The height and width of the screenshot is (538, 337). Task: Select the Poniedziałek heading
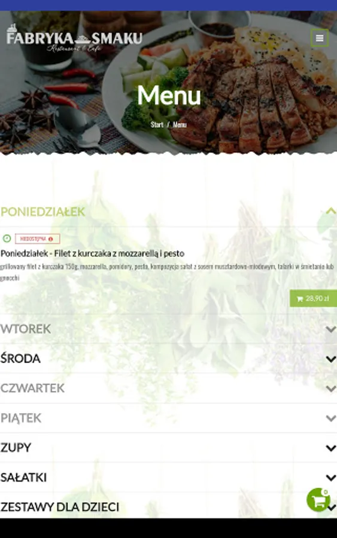tap(42, 212)
